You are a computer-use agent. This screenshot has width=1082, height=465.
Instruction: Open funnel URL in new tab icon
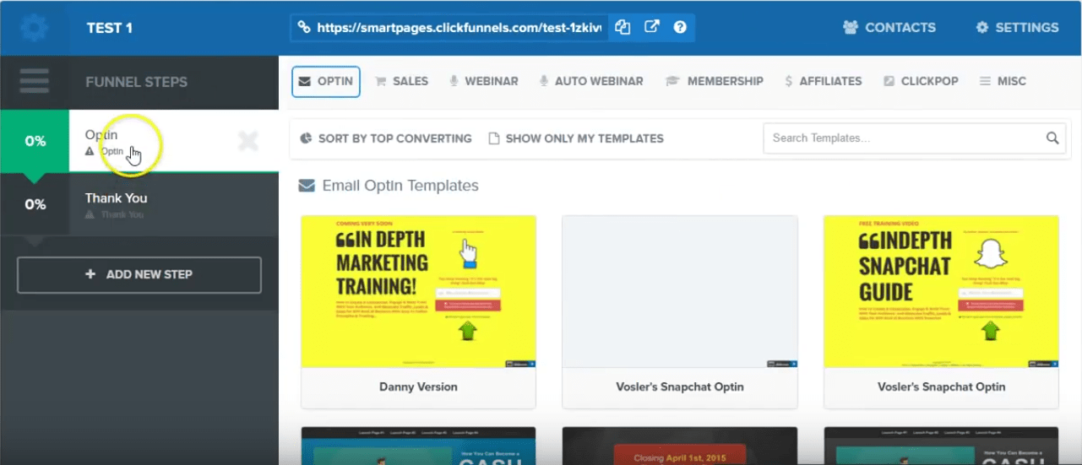click(651, 27)
